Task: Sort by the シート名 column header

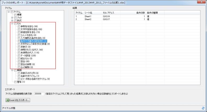Action: pyautogui.click(x=93, y=13)
